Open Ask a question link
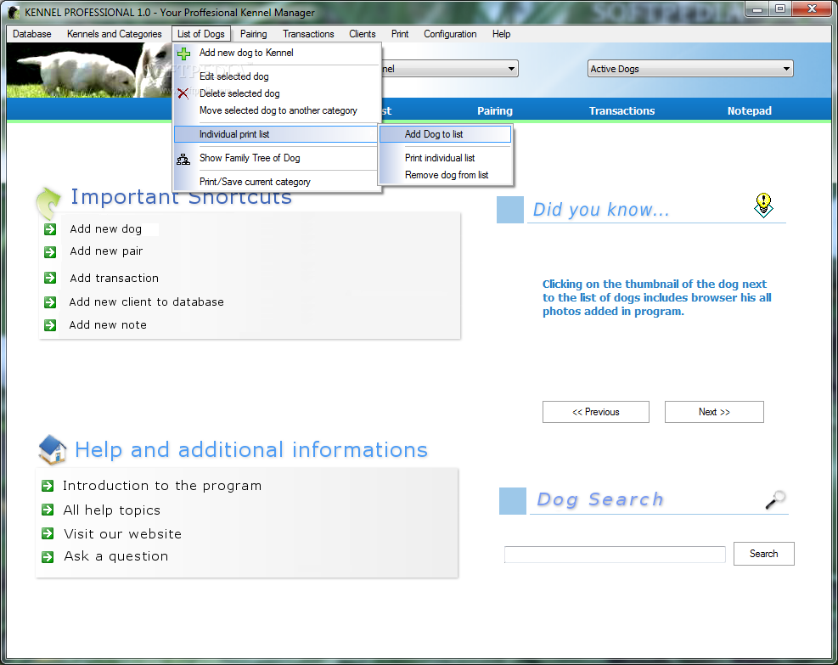838x665 pixels. (x=116, y=556)
